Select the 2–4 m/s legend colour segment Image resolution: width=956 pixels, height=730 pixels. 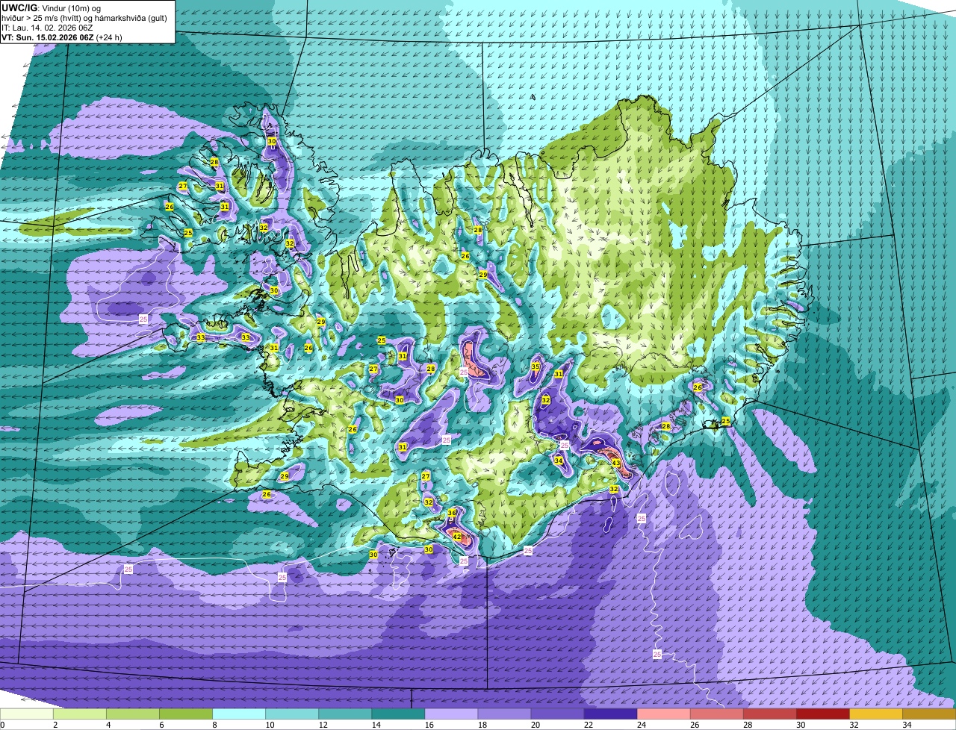pos(80,714)
